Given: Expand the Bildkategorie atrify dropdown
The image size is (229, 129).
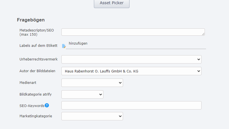Looking at the screenshot, I should (82, 94).
